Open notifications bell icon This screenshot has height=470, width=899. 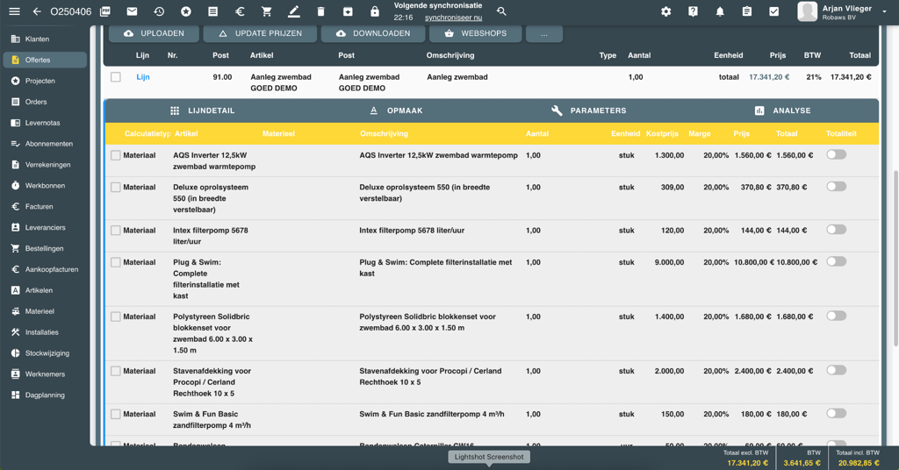coord(720,11)
